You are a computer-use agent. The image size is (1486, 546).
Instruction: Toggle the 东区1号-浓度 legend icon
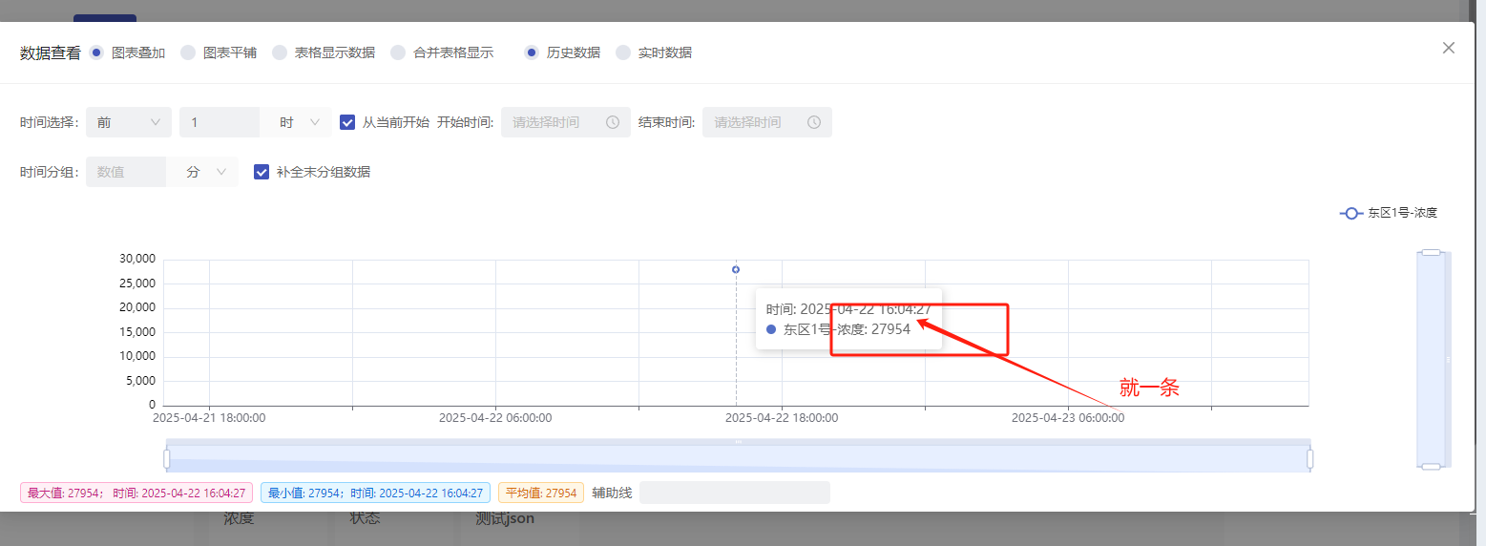[1350, 213]
